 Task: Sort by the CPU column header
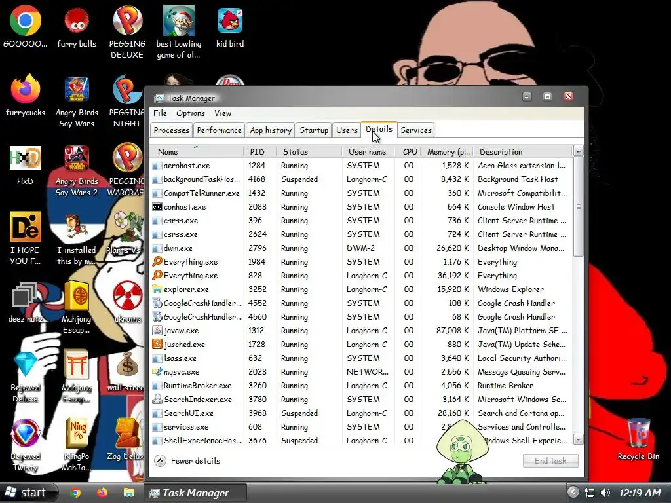[408, 151]
